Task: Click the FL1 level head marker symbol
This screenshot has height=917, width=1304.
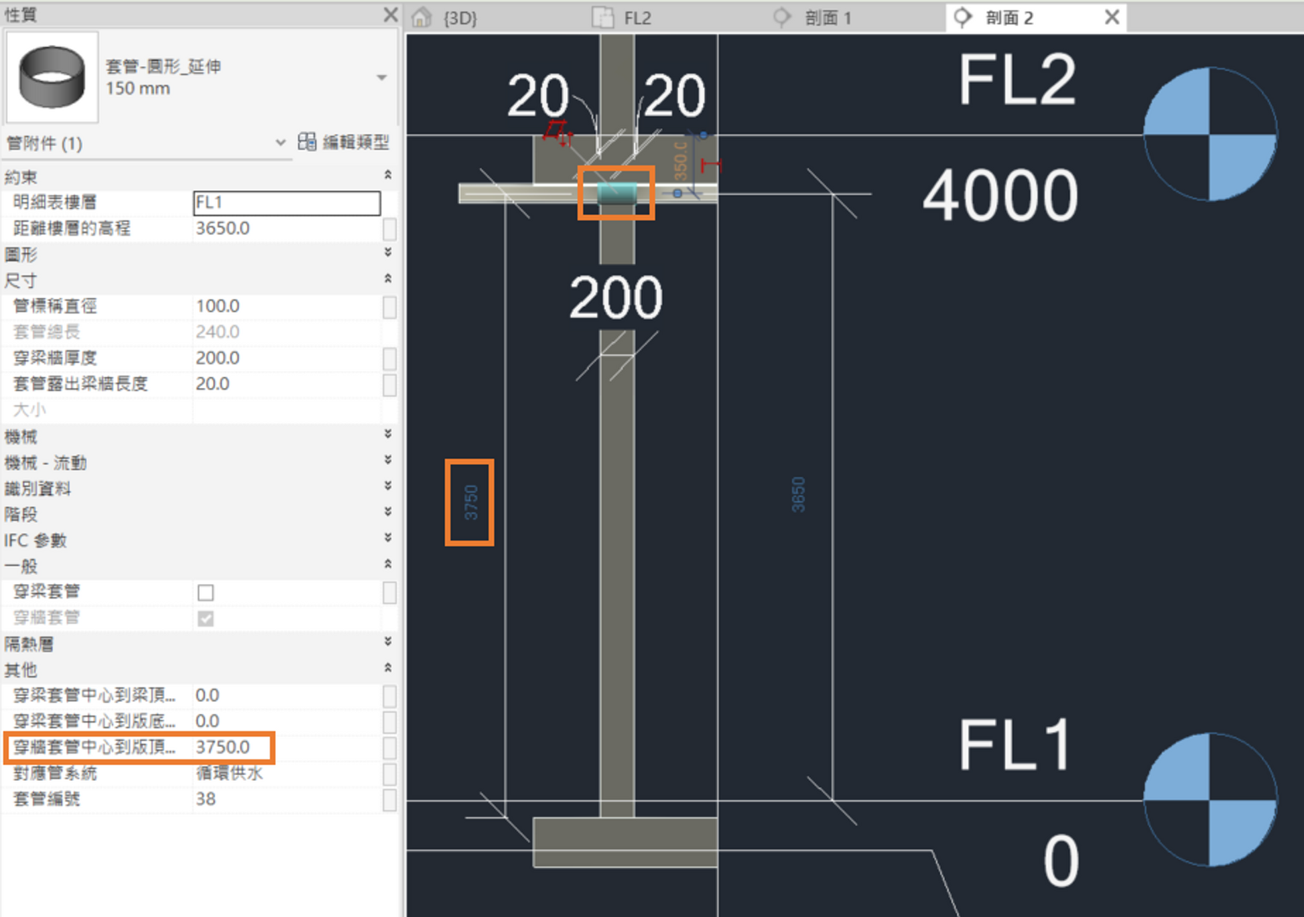Action: (1210, 800)
